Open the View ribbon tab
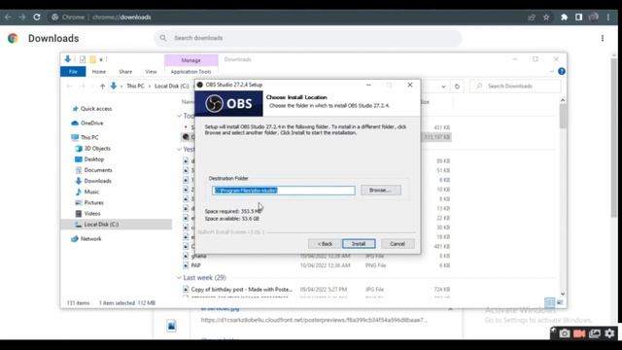Viewport: 622px width, 350px height. click(151, 72)
